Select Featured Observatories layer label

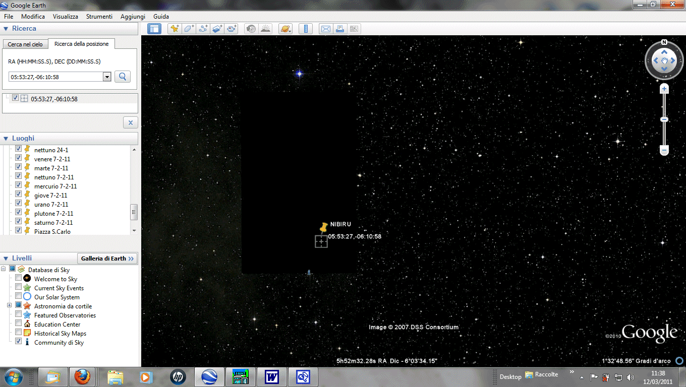pyautogui.click(x=65, y=315)
